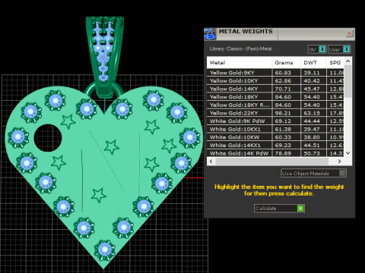Viewport: 365px width, 273px height.
Task: Select the Yellow Gold:18KY row
Action: [275, 97]
